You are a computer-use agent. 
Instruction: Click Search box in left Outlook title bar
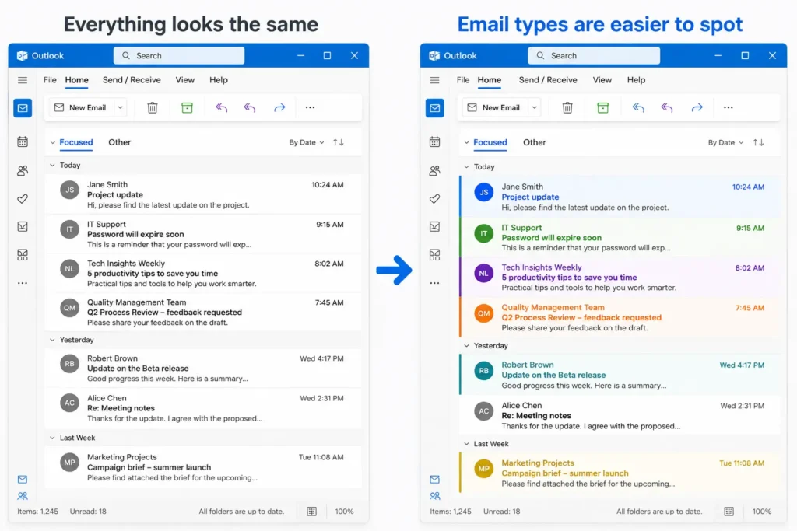(179, 55)
